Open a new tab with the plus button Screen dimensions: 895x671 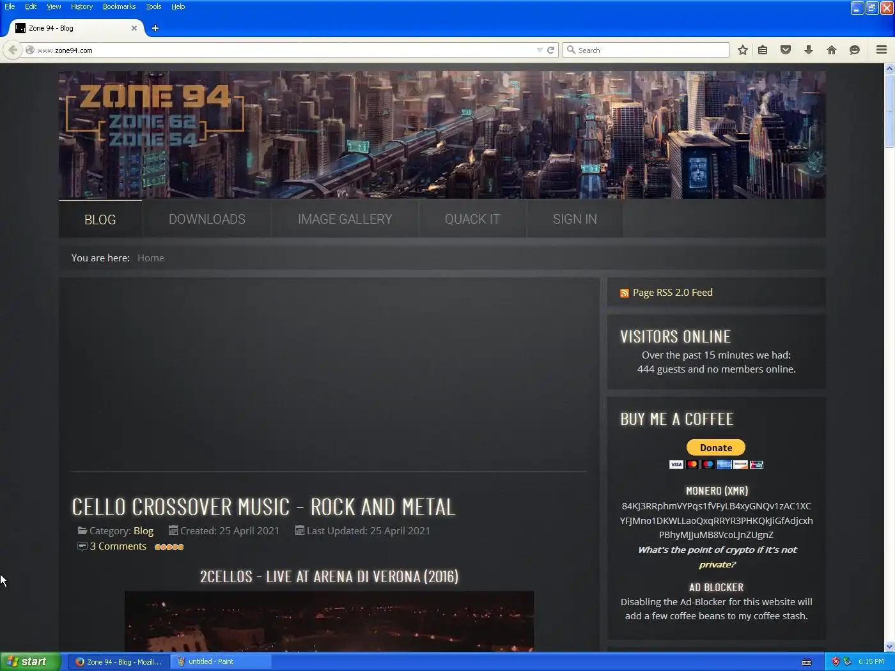click(155, 28)
